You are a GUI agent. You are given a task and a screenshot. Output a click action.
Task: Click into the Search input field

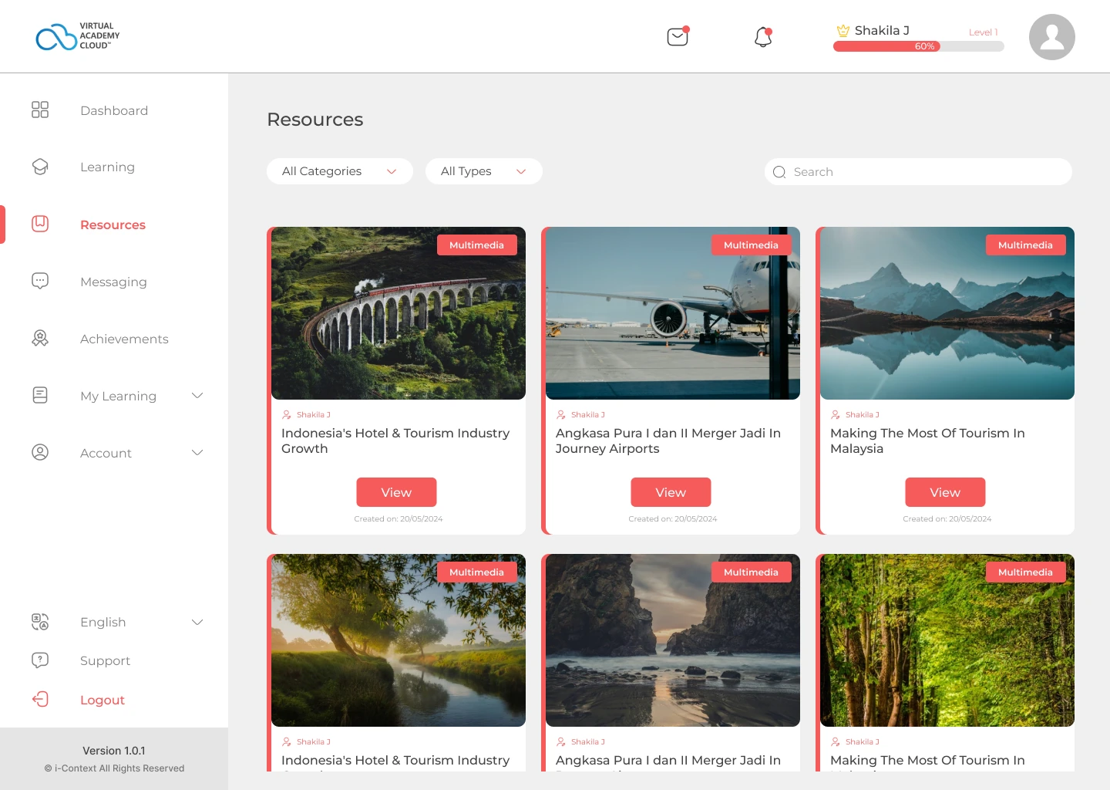point(918,172)
